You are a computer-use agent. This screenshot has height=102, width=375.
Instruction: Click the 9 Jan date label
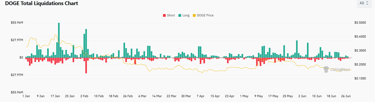[41, 96]
